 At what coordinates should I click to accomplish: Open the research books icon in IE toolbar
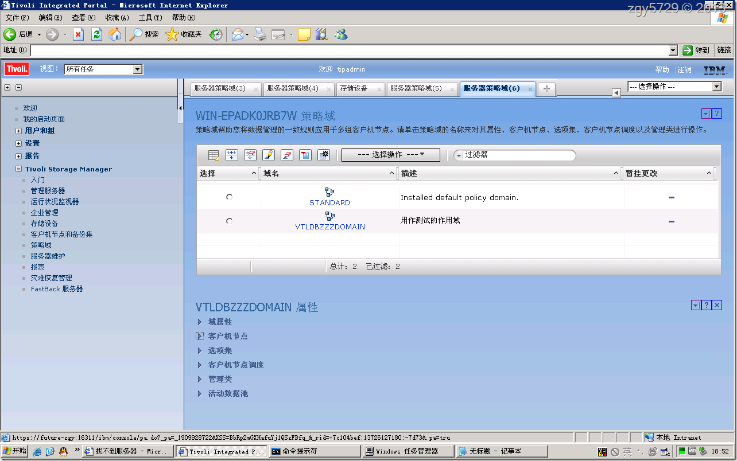pos(321,34)
